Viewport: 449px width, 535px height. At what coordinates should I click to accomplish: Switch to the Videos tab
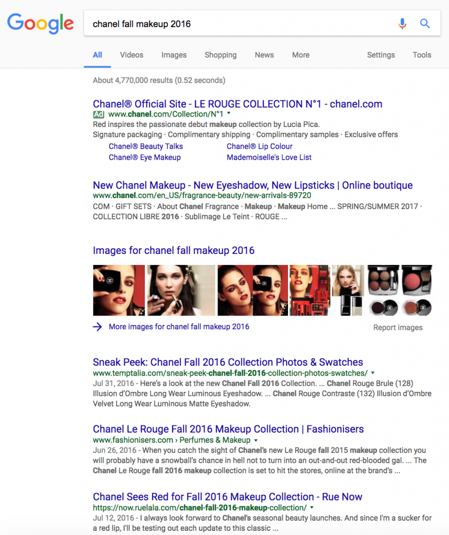pyautogui.click(x=131, y=55)
